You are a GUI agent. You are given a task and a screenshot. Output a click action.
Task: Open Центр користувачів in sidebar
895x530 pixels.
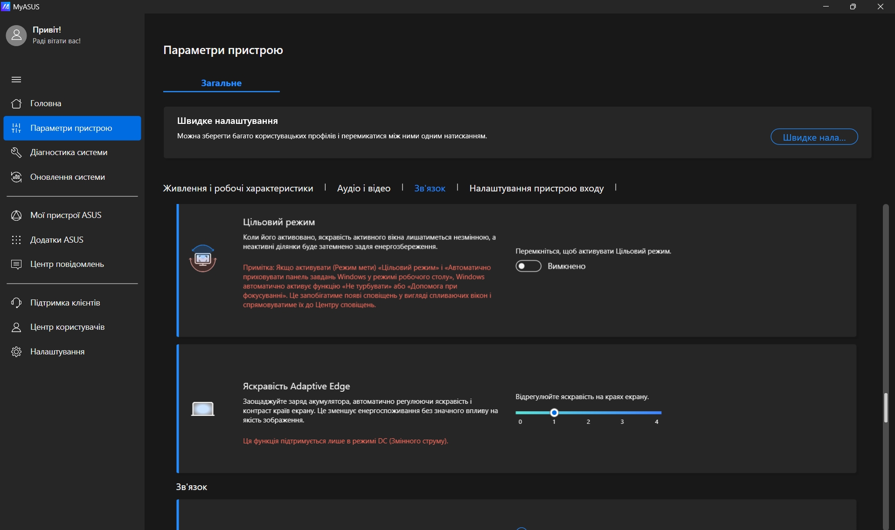click(x=67, y=327)
